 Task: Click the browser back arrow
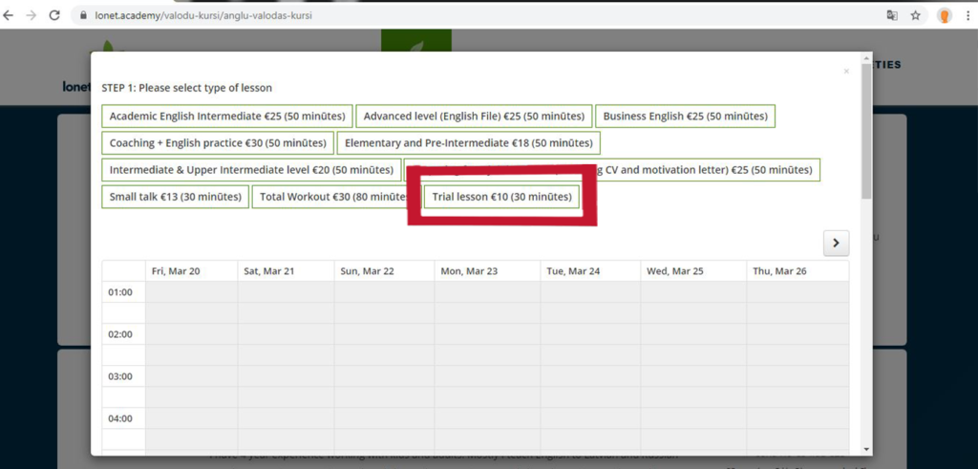click(10, 15)
